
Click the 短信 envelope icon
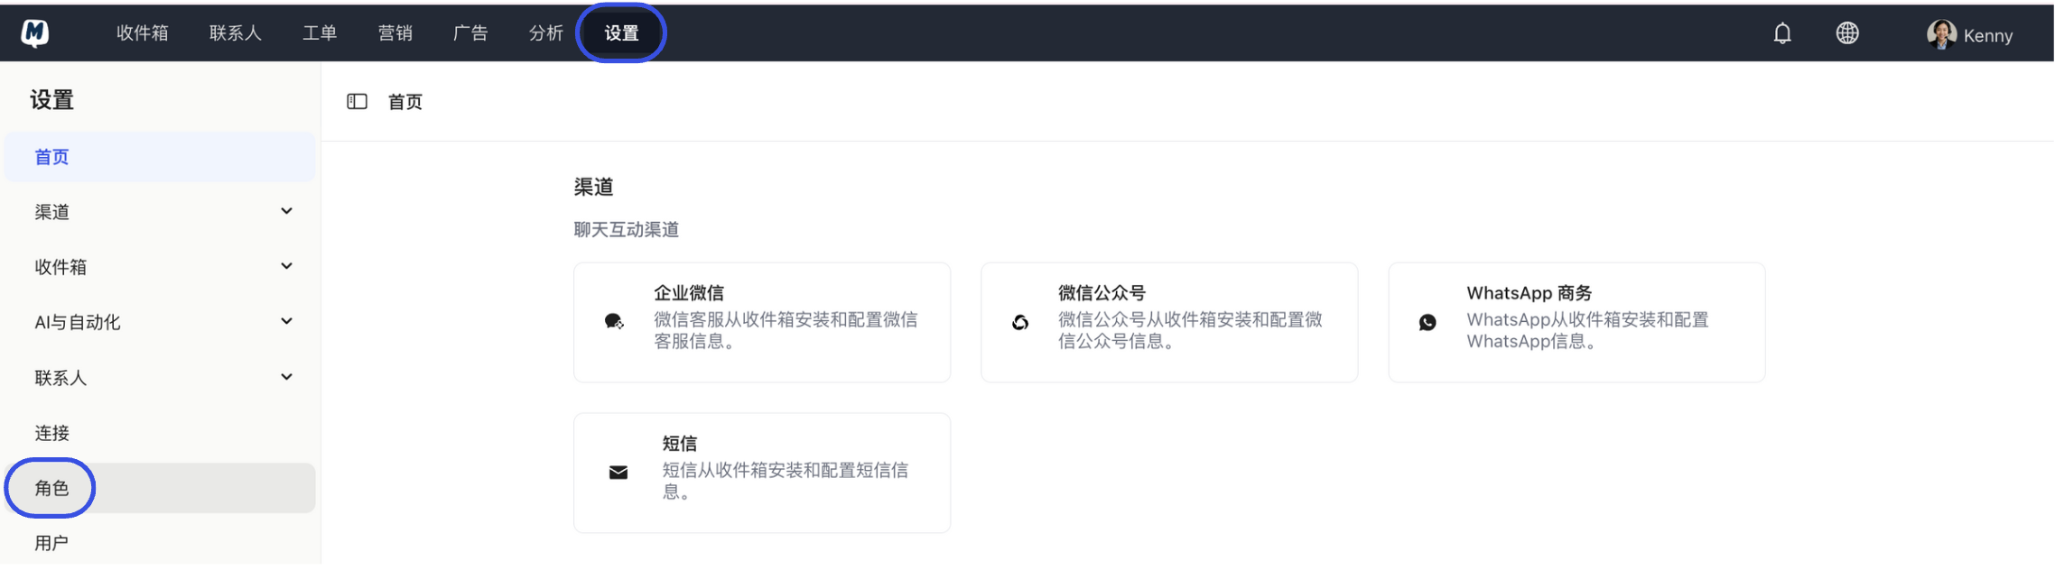tap(617, 470)
